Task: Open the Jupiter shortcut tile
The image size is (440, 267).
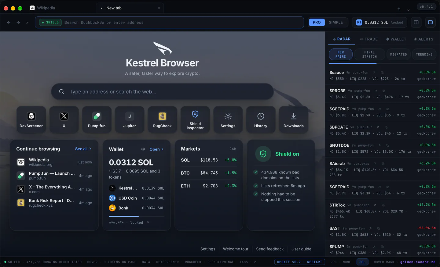Action: coord(130,119)
